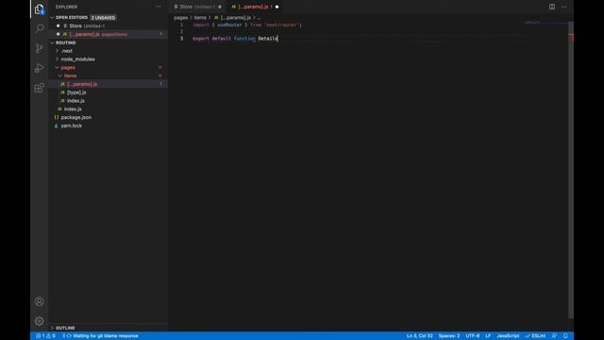Open the Run and Debug view icon
This screenshot has width=604, height=340.
click(x=39, y=68)
